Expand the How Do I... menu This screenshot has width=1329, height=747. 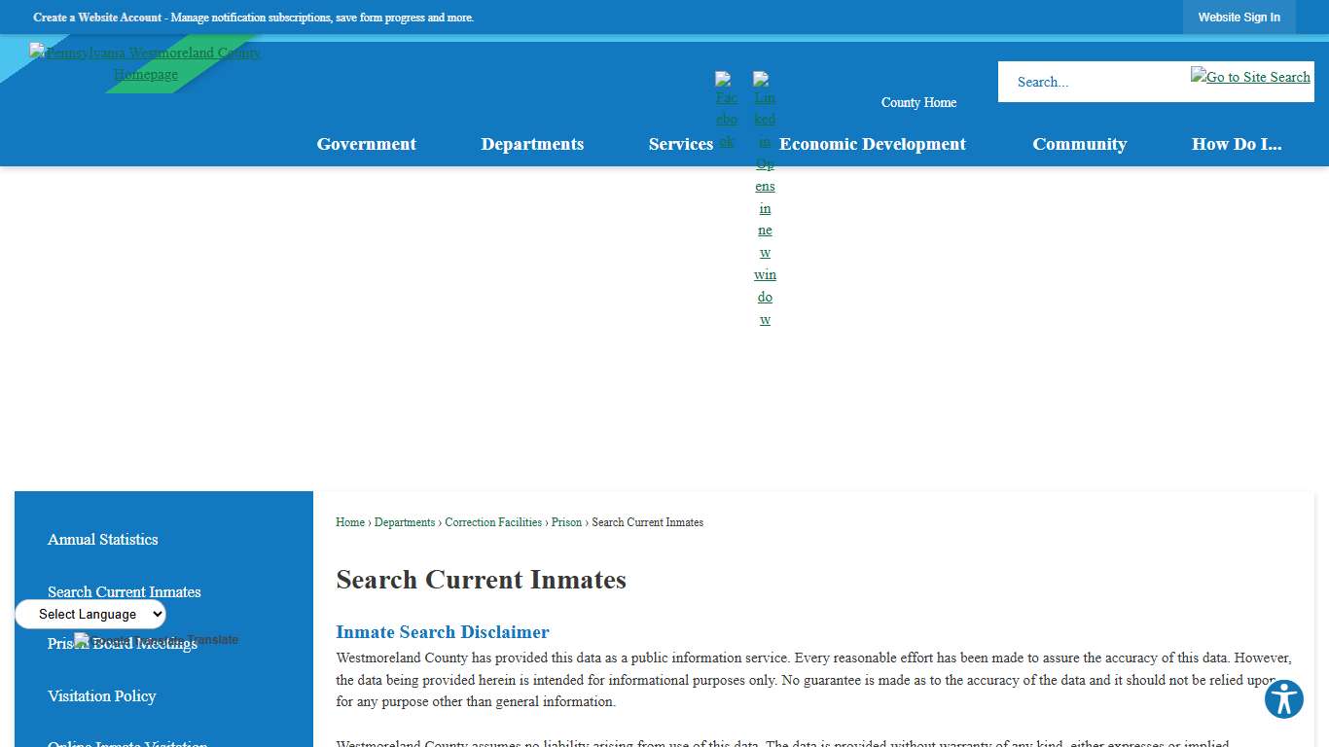(x=1237, y=143)
